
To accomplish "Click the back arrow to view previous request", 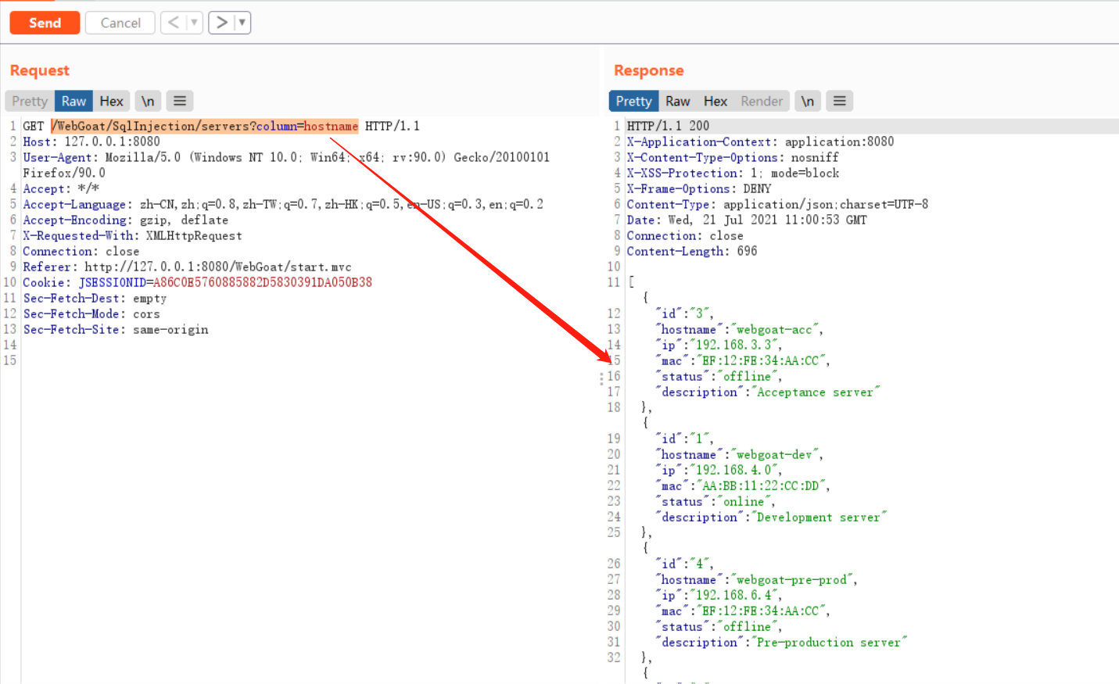I will [x=174, y=22].
